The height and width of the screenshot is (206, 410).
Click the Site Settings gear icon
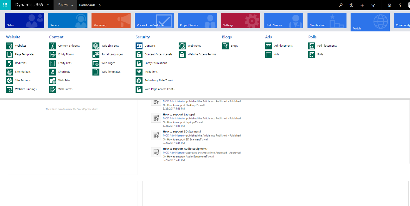9,81
